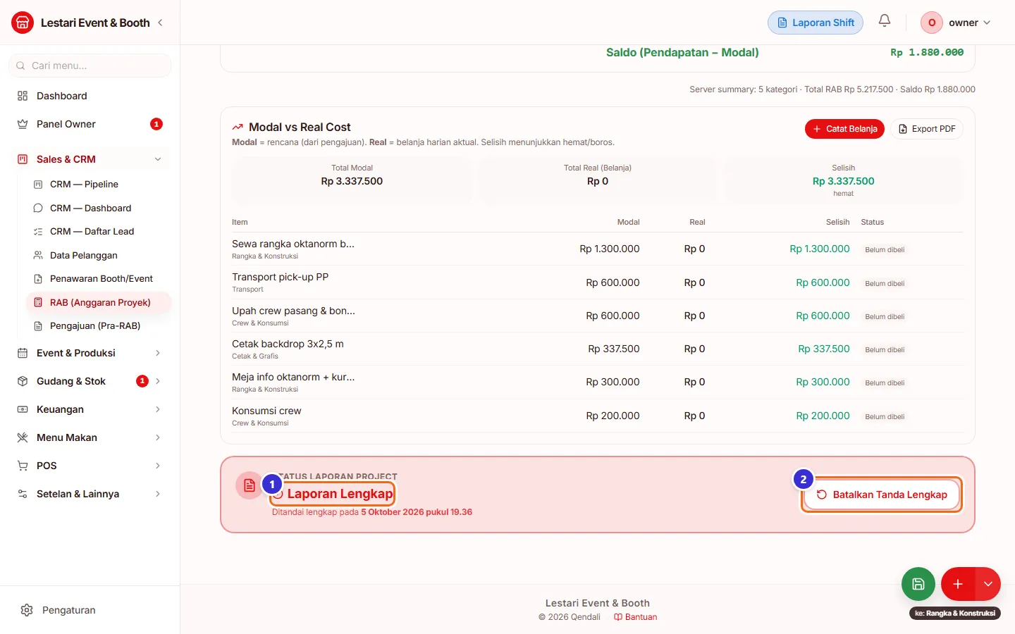
Task: Select RAB (Anggaran Proyek)
Action: point(98,302)
